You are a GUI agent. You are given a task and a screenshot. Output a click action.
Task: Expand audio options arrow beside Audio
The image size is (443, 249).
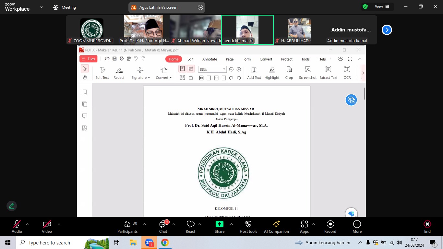point(27,224)
